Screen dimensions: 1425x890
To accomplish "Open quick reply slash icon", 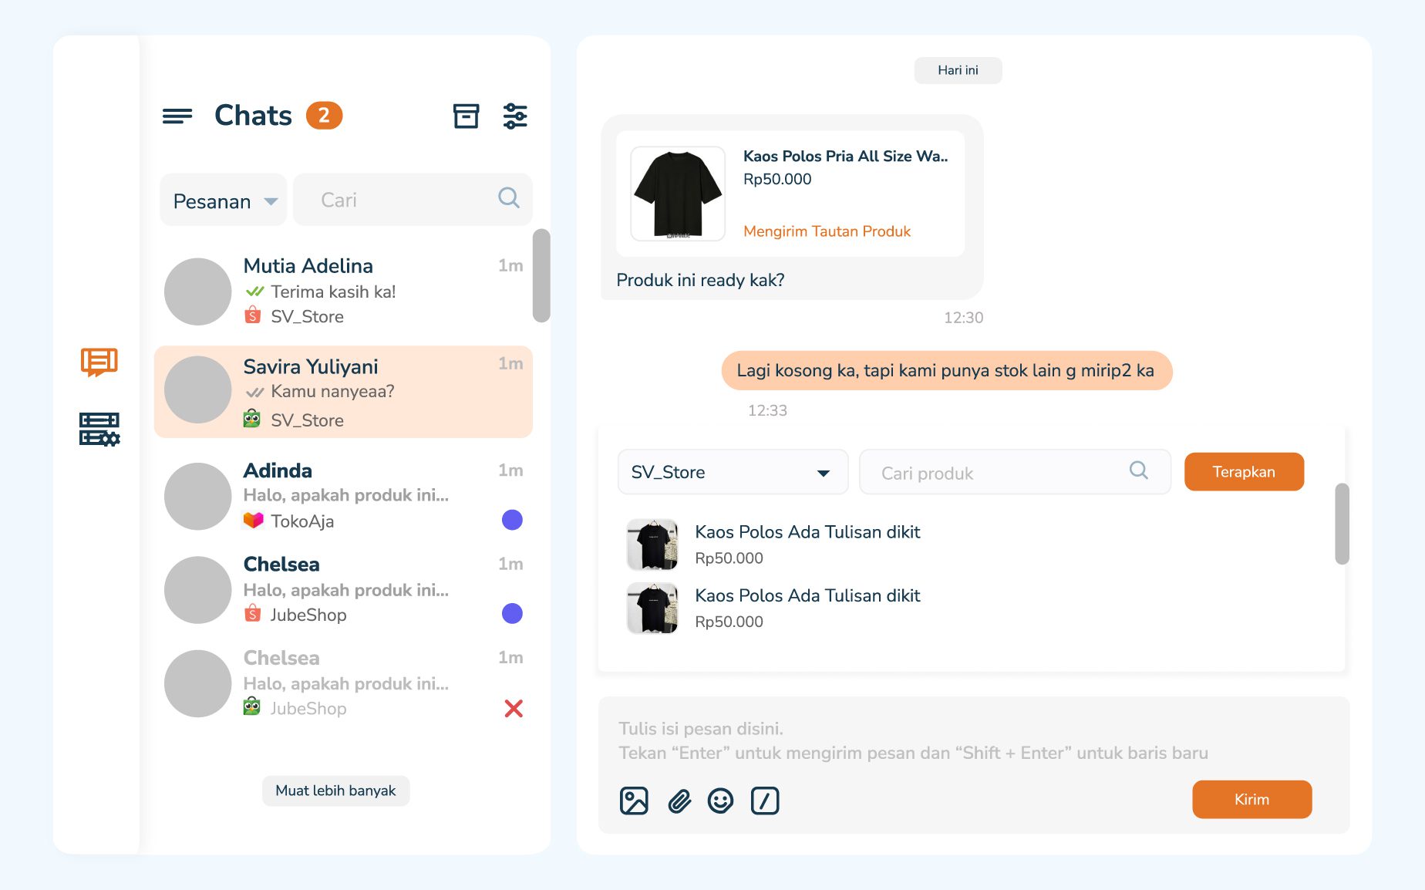I will pyautogui.click(x=764, y=801).
